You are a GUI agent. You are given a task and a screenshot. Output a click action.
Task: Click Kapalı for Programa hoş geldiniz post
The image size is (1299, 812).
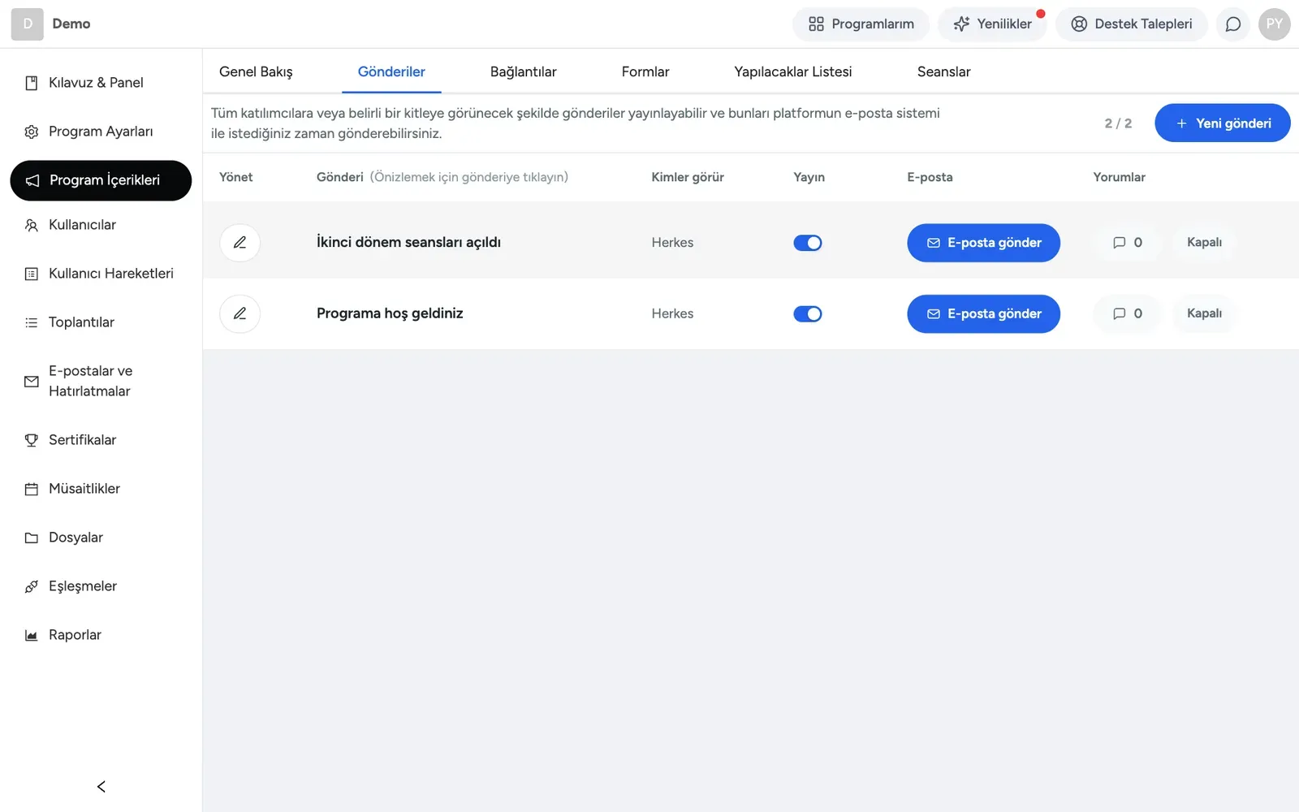tap(1204, 313)
